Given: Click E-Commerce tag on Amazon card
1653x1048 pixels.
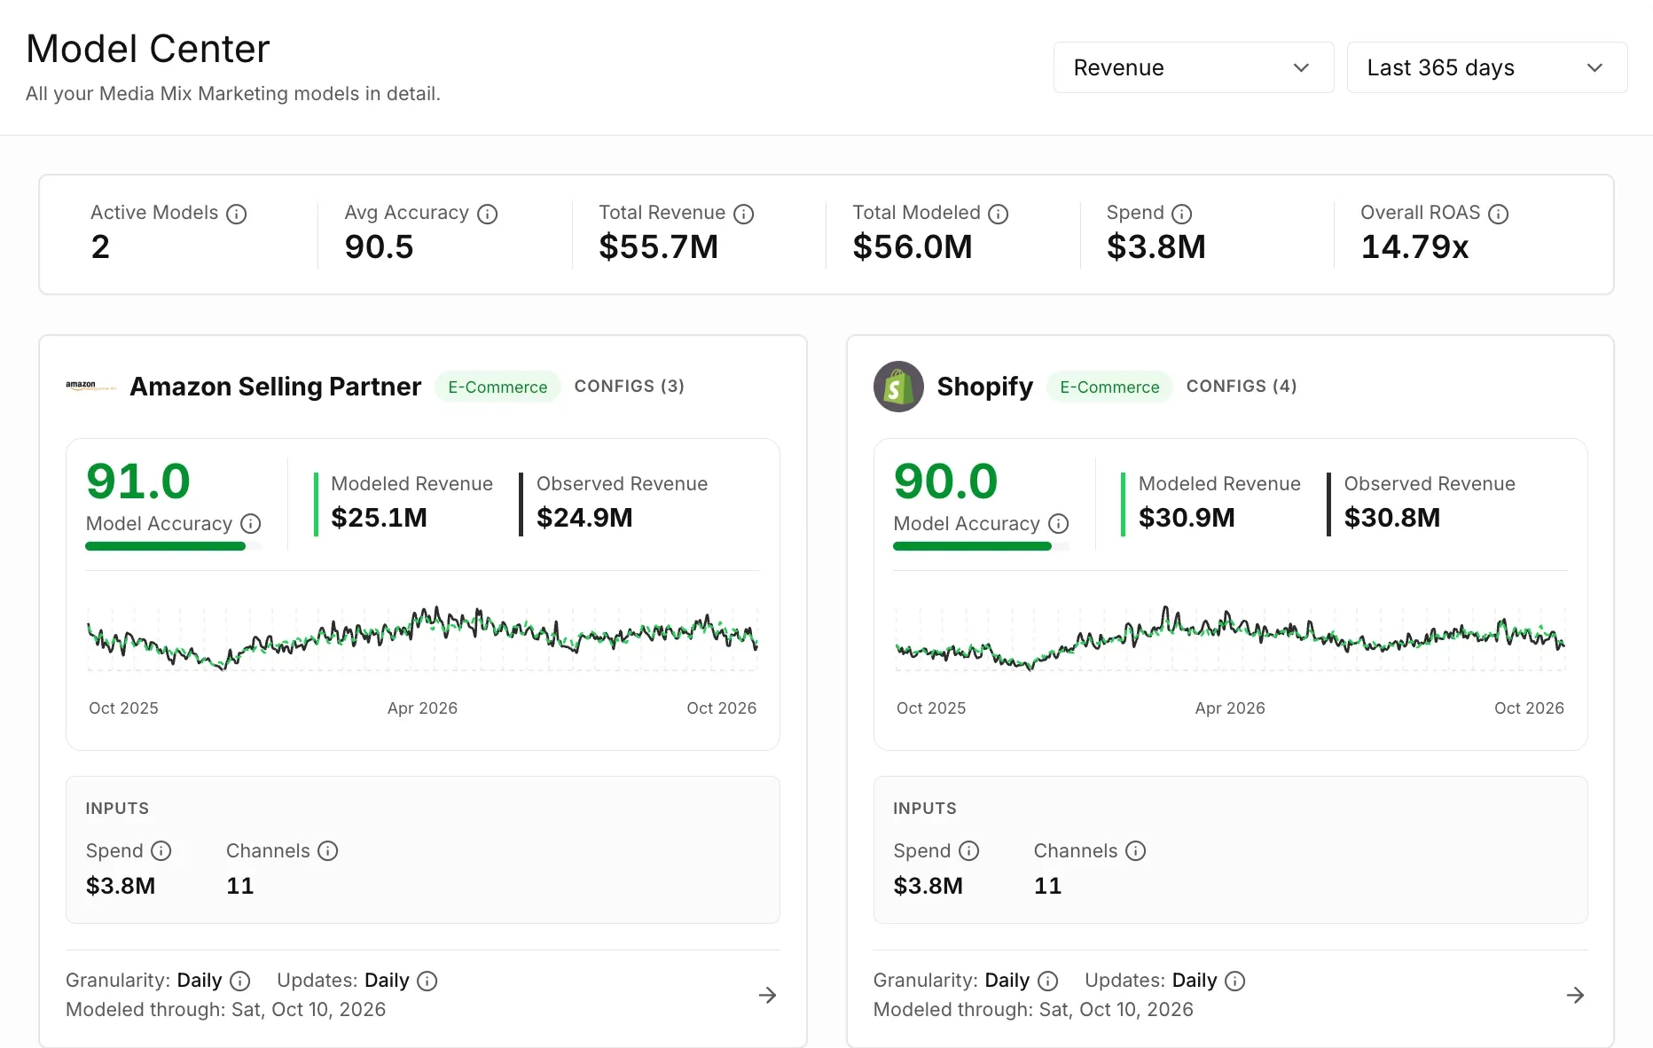Looking at the screenshot, I should 497,387.
